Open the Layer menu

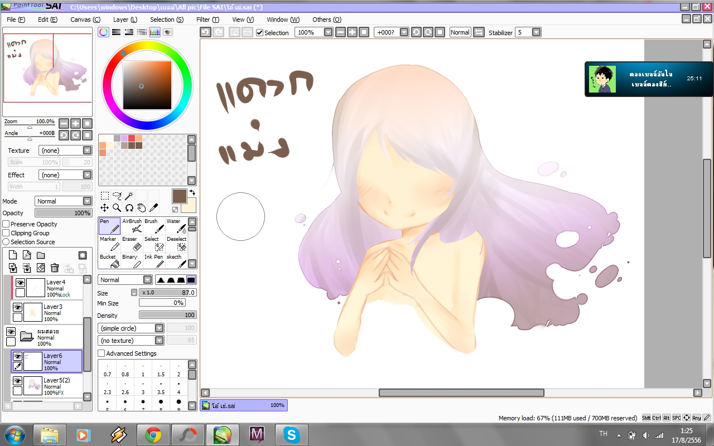point(125,20)
